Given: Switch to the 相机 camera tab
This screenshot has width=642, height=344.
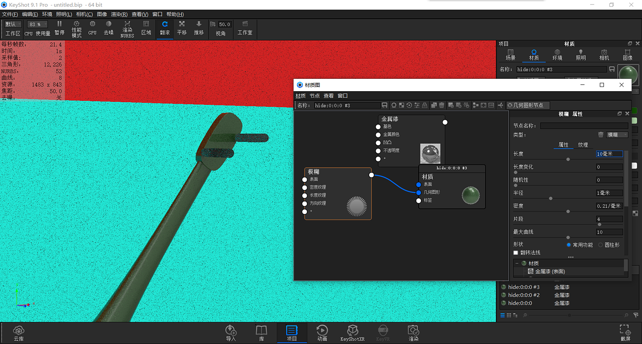Looking at the screenshot, I should coord(604,55).
